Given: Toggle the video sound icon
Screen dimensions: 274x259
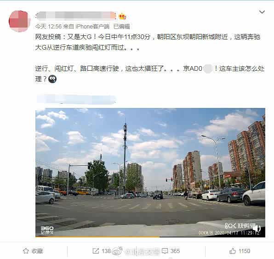Looking at the screenshot, I should [257, 228].
